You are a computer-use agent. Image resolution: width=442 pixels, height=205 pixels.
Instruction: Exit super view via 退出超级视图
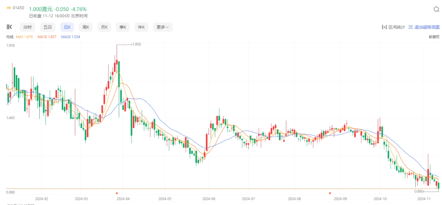[x=424, y=27]
